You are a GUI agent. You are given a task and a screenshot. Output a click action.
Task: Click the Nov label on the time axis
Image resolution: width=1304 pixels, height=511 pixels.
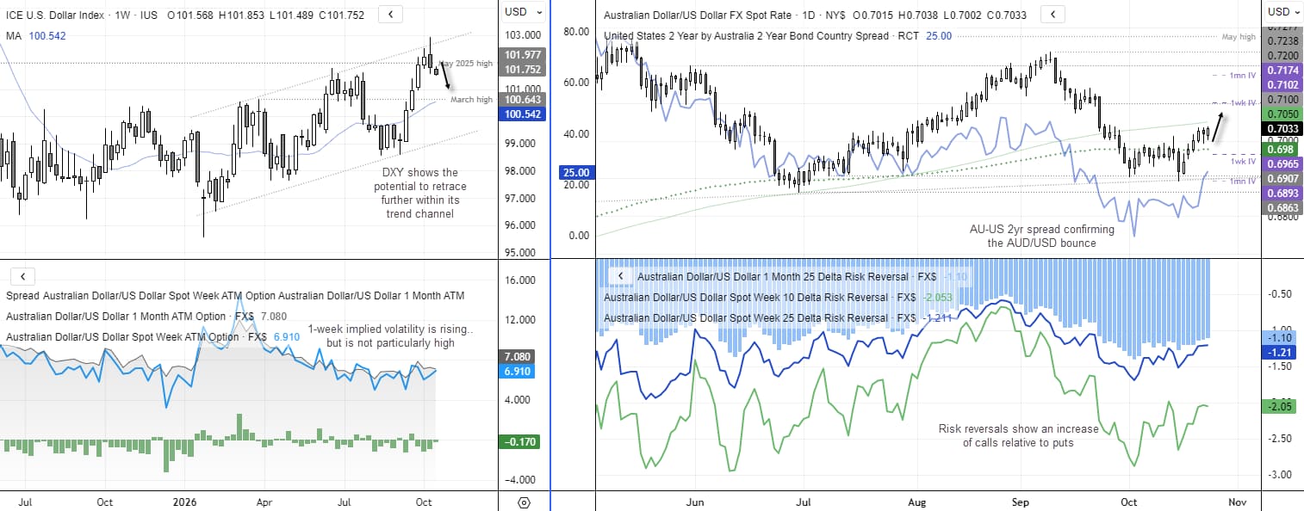tap(1237, 502)
